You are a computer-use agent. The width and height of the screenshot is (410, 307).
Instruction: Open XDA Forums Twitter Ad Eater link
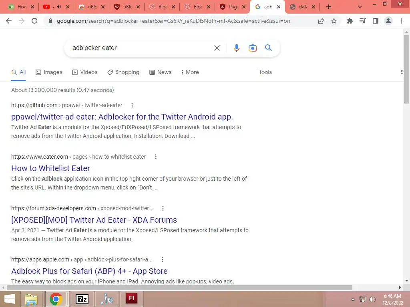[94, 220]
